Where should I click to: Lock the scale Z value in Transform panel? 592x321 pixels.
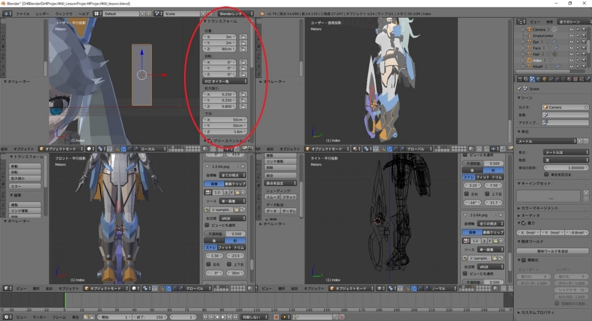tap(243, 106)
